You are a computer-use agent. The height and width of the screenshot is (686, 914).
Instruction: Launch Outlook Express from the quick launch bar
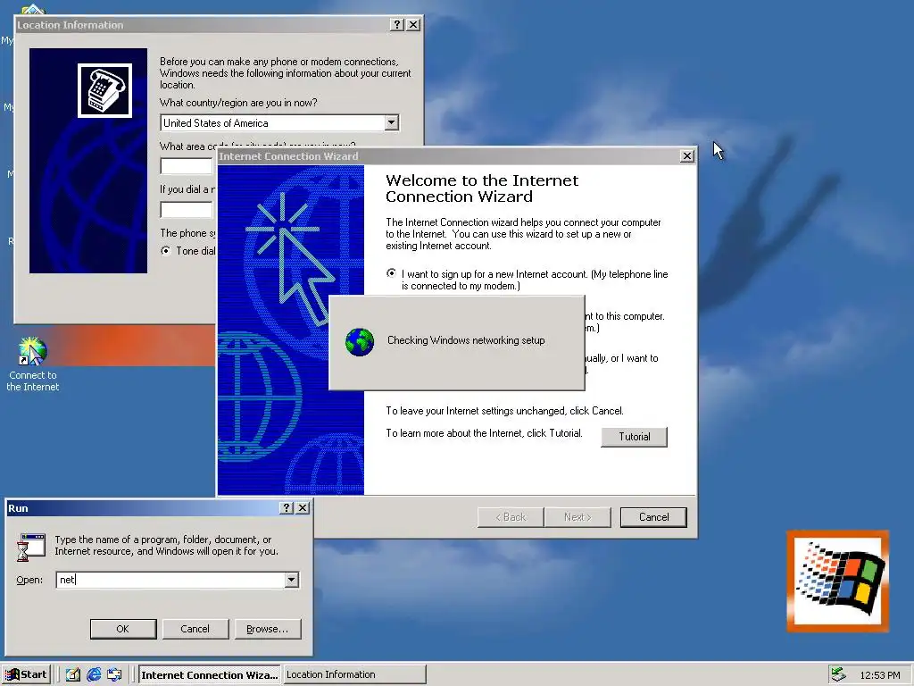tap(114, 675)
